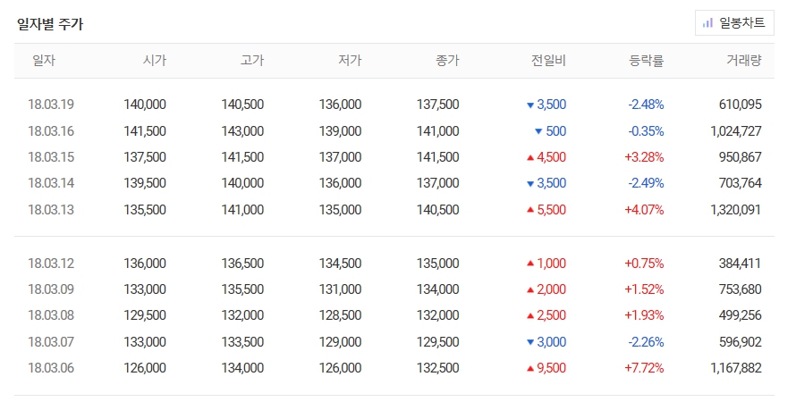Click the +7.72% change rate
This screenshot has width=796, height=402.
point(644,368)
